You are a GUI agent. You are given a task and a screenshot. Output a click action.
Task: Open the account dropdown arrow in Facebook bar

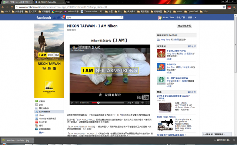pos(196,18)
